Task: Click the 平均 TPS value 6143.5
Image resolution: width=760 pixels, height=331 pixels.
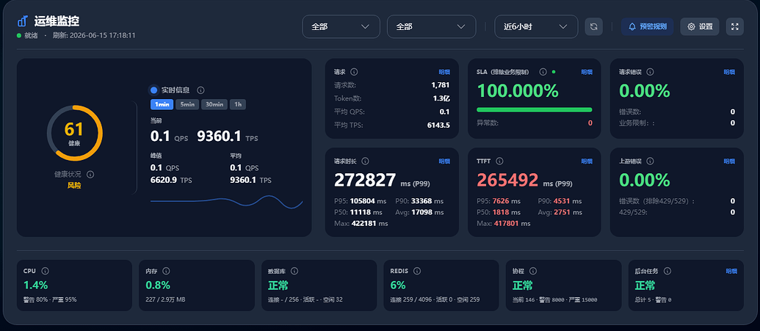Action: pyautogui.click(x=438, y=125)
